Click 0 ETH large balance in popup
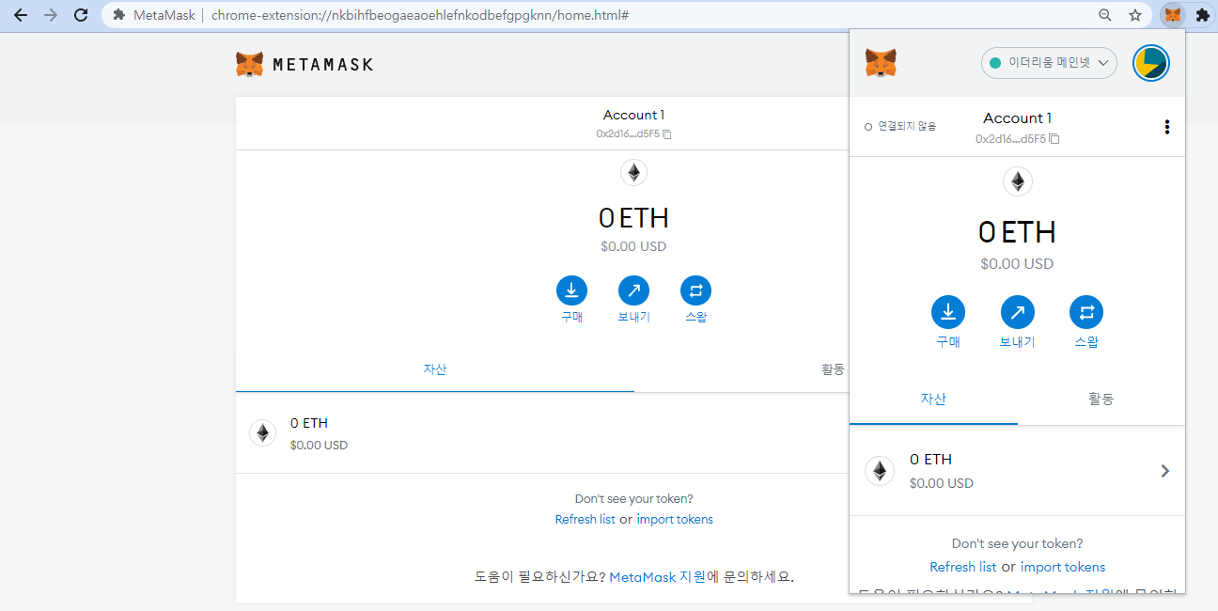The image size is (1218, 611). click(1017, 231)
